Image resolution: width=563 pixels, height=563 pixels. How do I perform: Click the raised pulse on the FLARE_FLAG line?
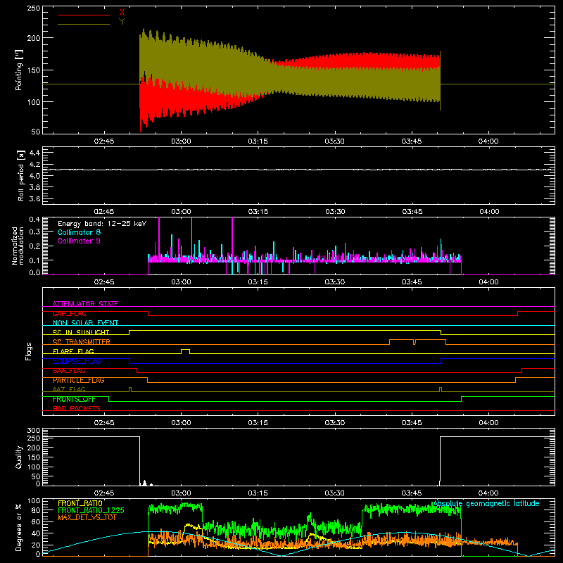coord(185,350)
